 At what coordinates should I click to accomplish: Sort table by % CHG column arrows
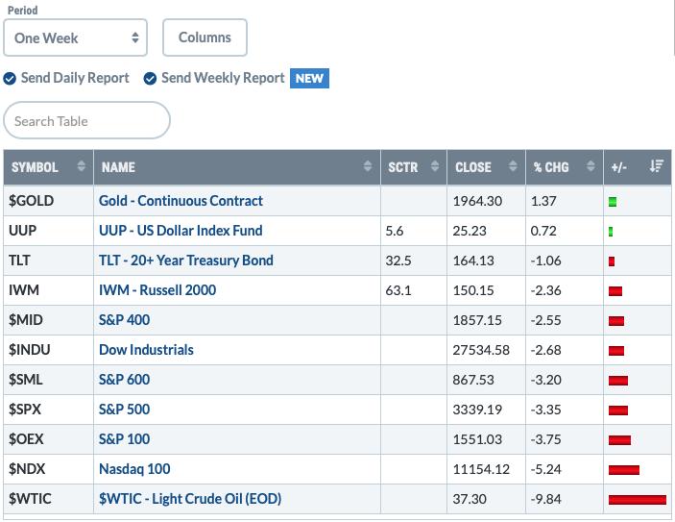tap(591, 166)
